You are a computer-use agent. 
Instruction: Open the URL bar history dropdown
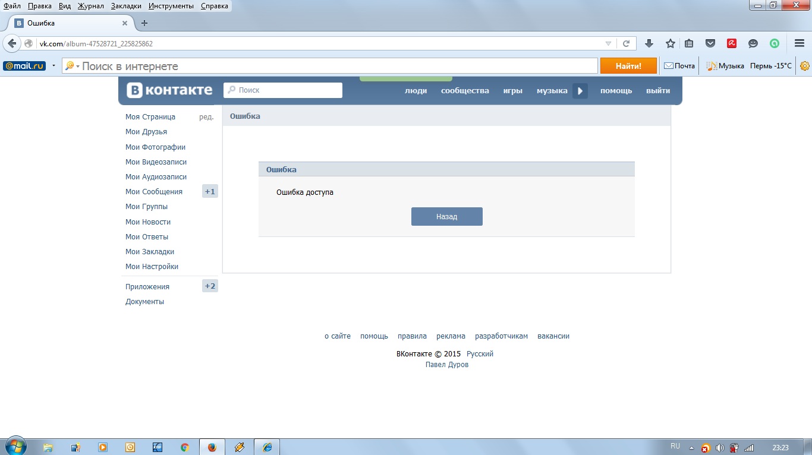(x=608, y=43)
